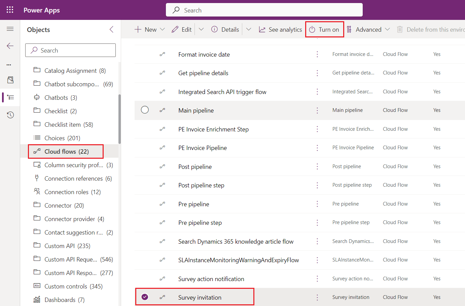Click the Edit pencil button
Viewport: 465px width, 306px height.
[x=182, y=30]
